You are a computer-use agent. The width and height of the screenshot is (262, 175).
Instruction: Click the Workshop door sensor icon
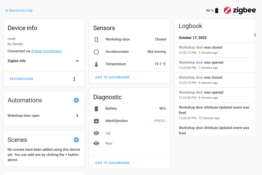[x=96, y=39]
